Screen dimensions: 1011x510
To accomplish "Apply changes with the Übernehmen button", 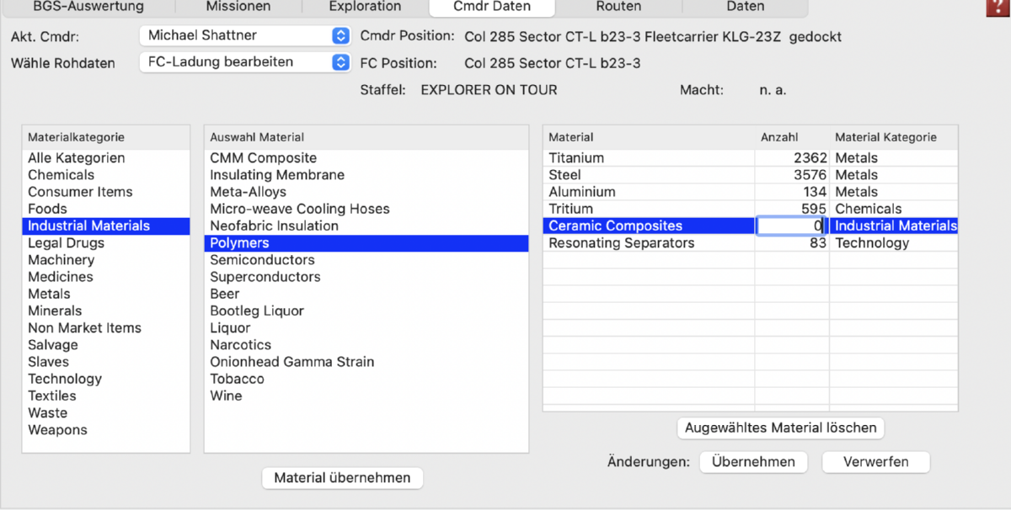I will point(752,462).
